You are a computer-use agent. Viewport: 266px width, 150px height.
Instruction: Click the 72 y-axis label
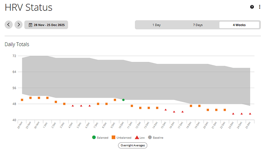[x=14, y=56]
